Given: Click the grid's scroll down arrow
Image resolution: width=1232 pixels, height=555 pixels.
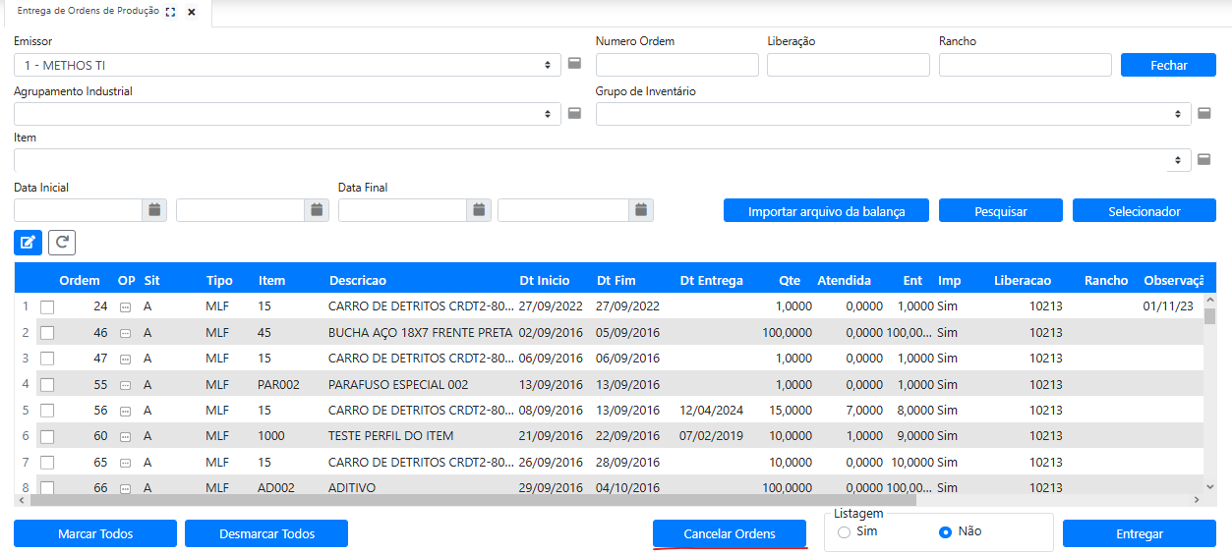Looking at the screenshot, I should click(1210, 485).
